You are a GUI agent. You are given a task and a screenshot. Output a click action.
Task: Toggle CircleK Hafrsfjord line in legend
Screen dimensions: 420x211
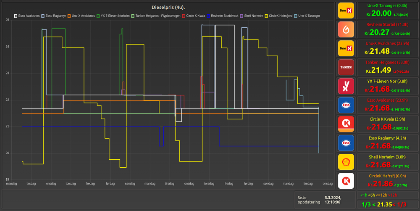pyautogui.click(x=279, y=16)
